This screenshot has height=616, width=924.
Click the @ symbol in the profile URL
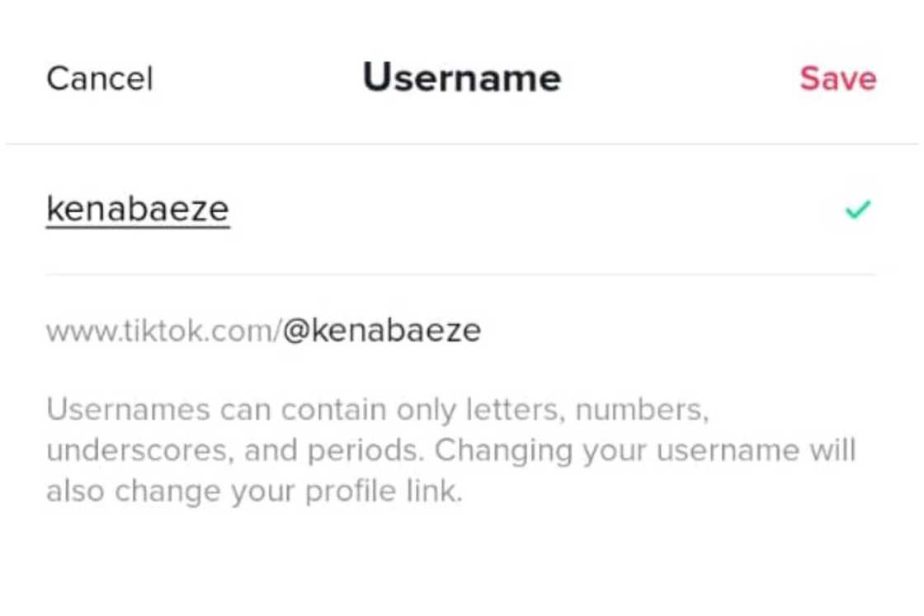pyautogui.click(x=294, y=332)
